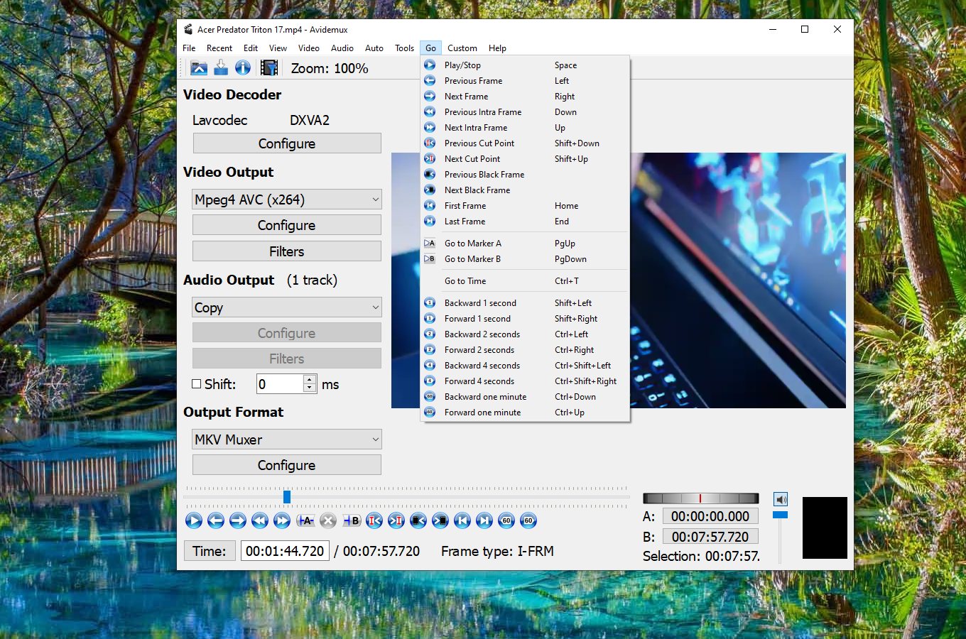Click the Open Video toolbar icon
966x639 pixels.
click(199, 67)
